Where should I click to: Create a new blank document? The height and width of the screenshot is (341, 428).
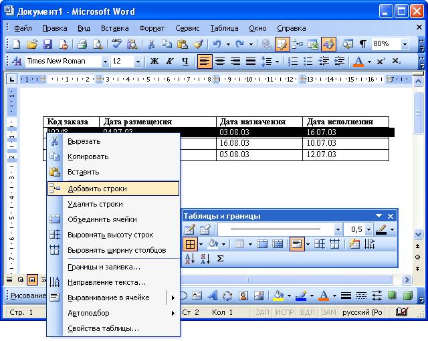click(16, 44)
